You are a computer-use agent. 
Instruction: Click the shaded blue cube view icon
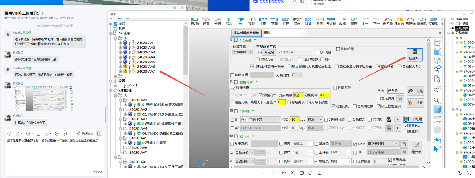pos(437,110)
